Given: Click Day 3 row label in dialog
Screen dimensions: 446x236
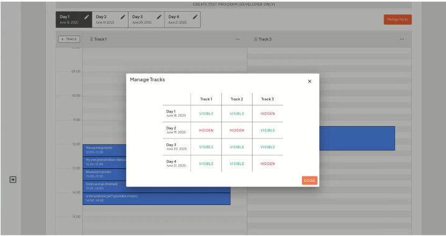Looking at the screenshot, I should 176,147.
